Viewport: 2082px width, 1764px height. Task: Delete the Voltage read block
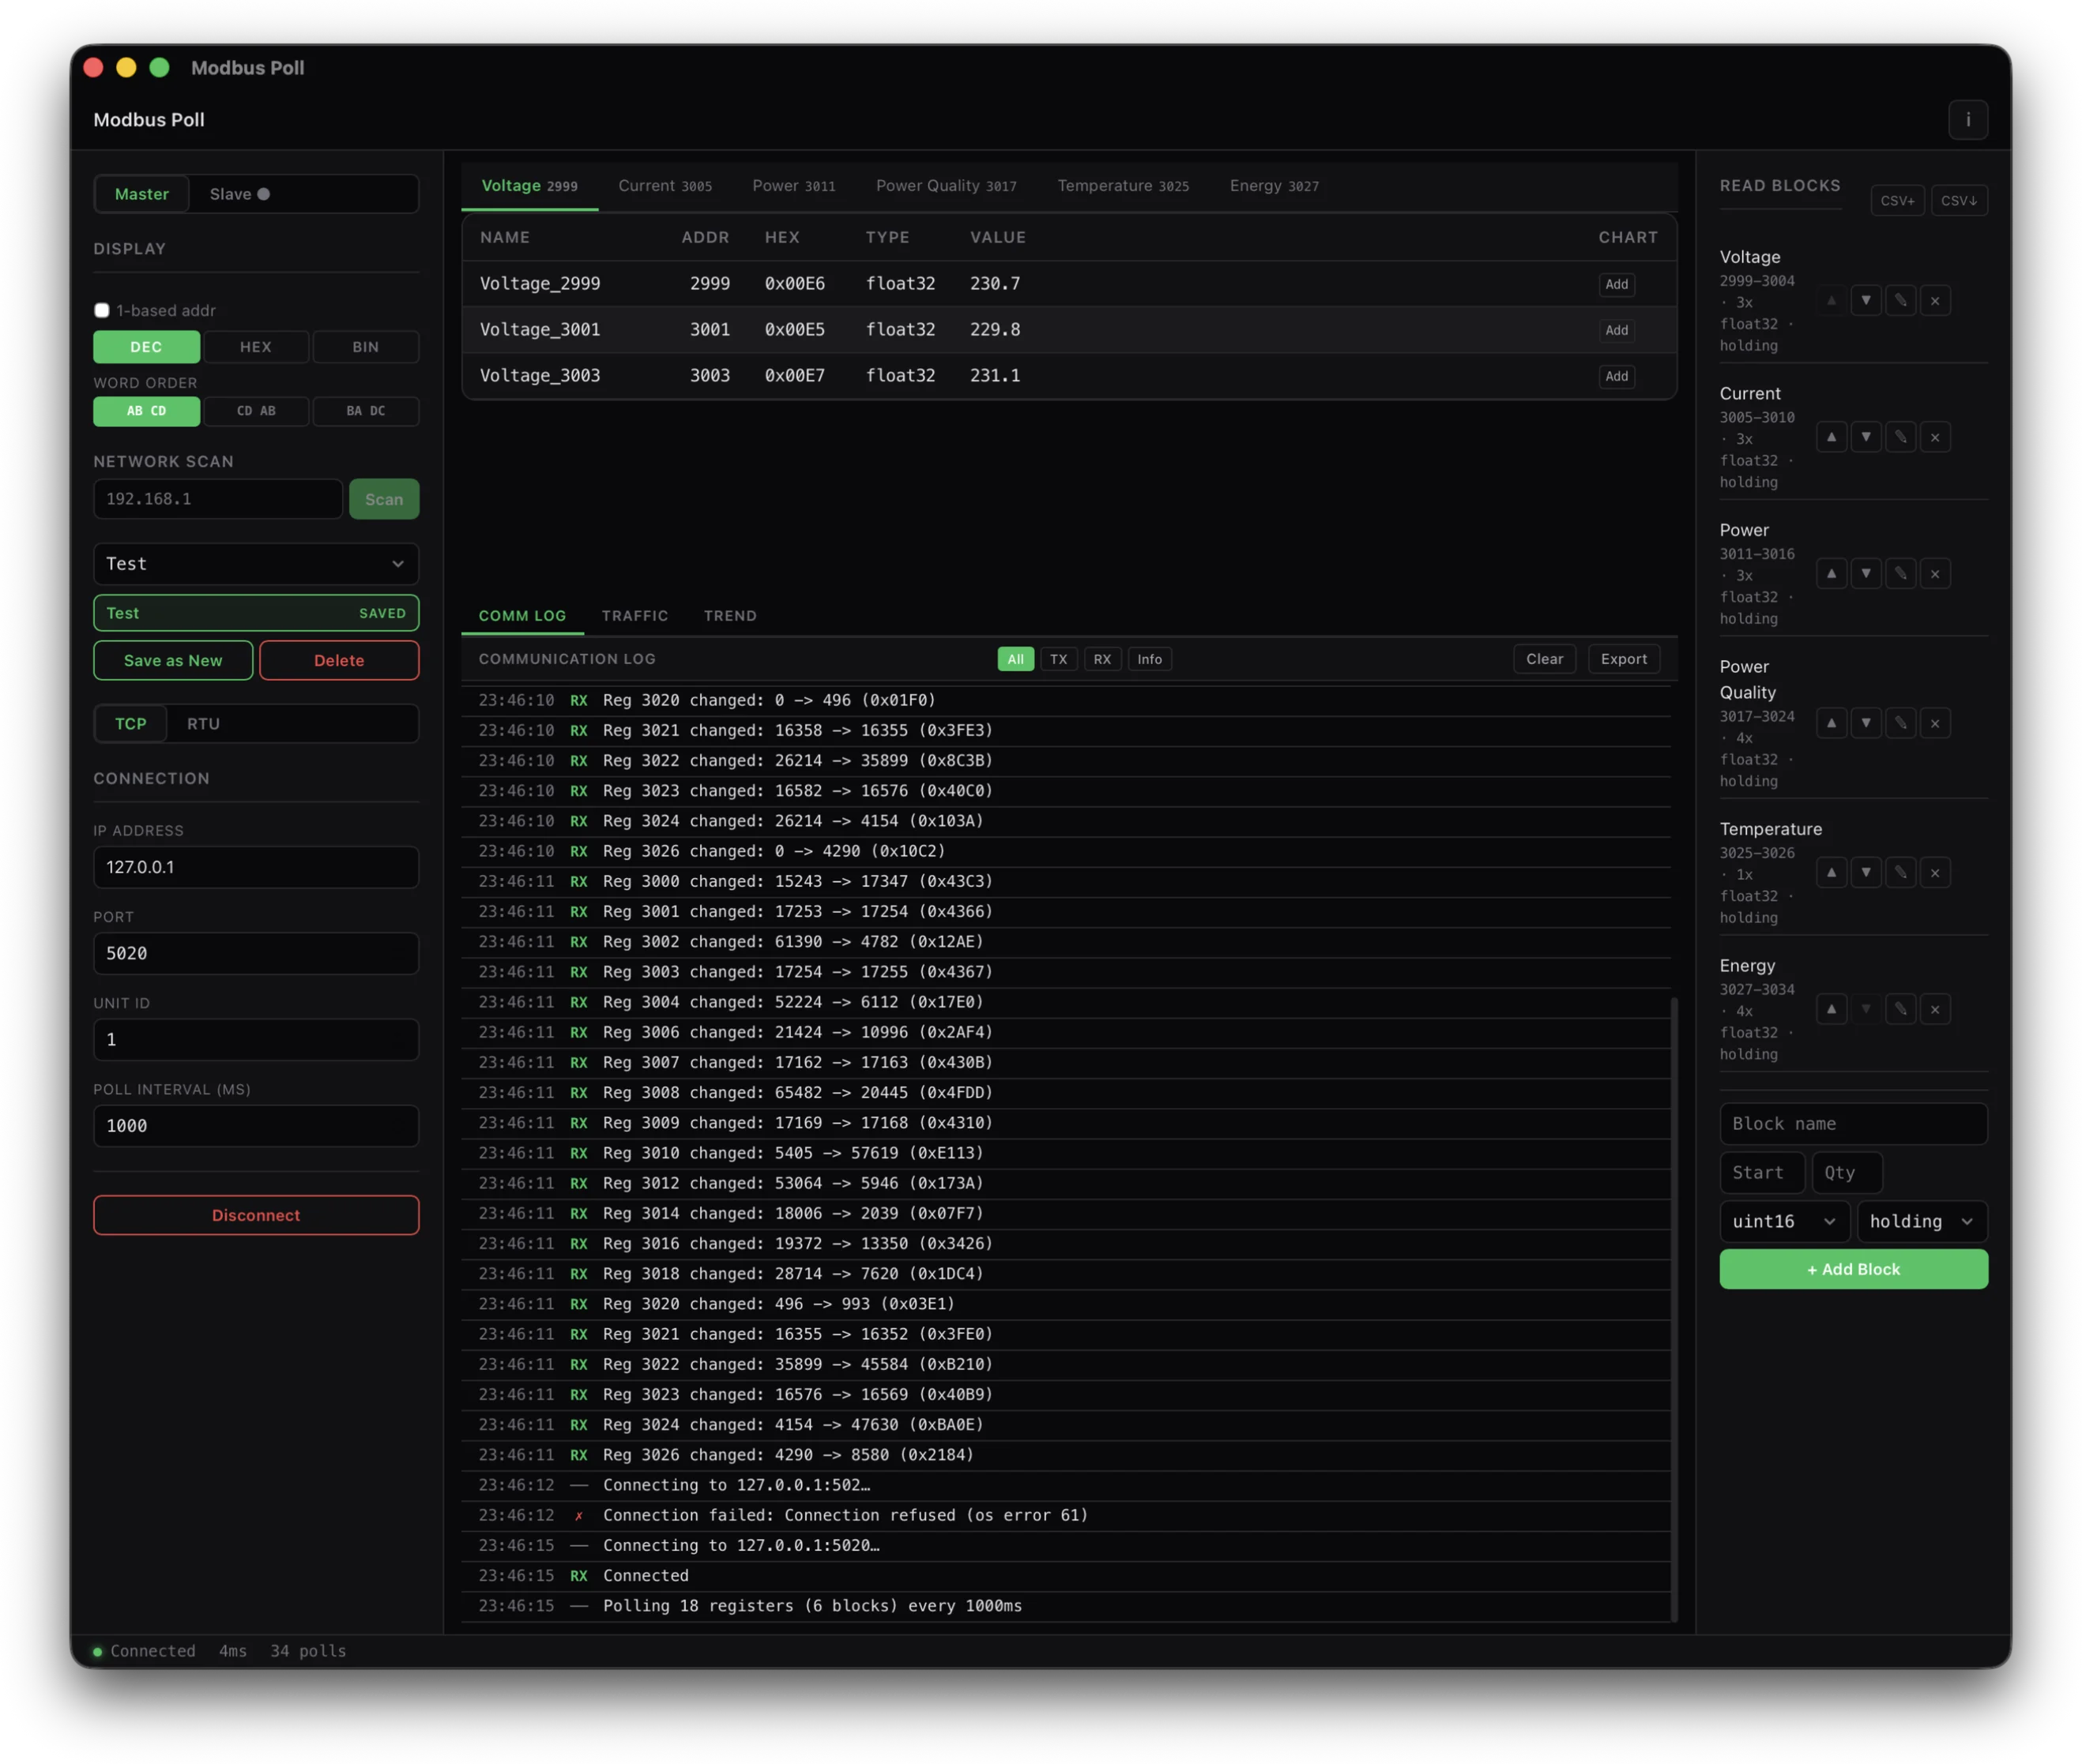(x=1934, y=301)
